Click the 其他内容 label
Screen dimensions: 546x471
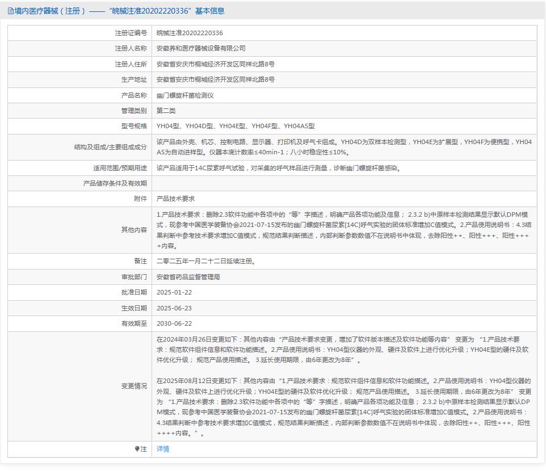click(x=134, y=230)
